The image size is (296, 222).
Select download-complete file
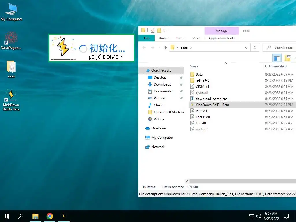pos(211,99)
